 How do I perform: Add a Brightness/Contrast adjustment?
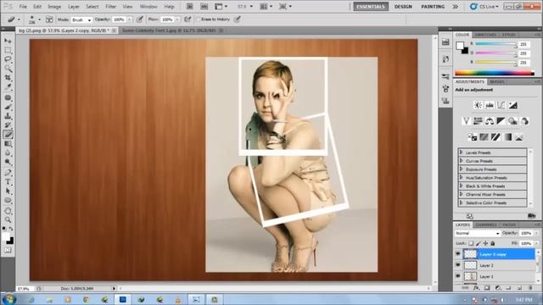pos(478,105)
